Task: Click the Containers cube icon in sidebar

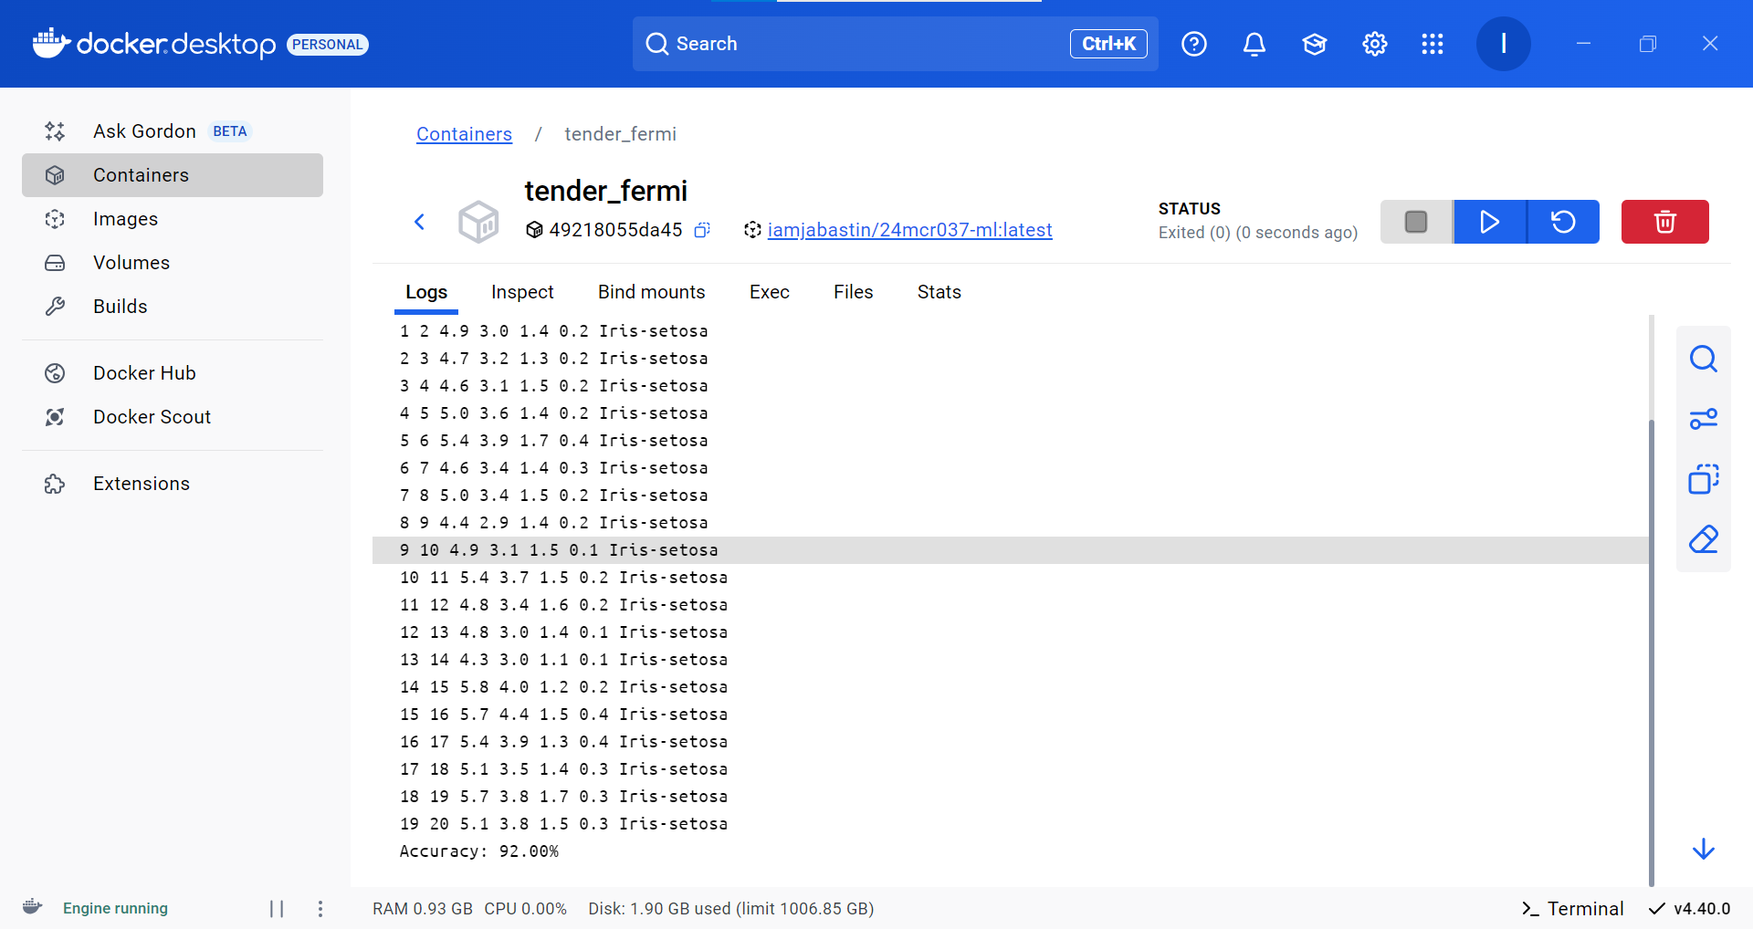Action: point(55,175)
